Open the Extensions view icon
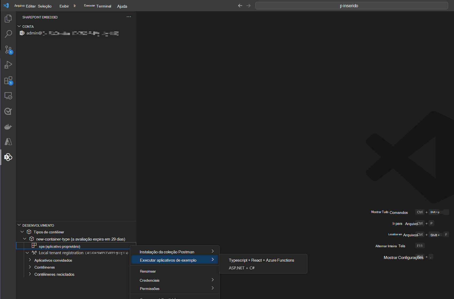This screenshot has height=299, width=454. pyautogui.click(x=8, y=80)
